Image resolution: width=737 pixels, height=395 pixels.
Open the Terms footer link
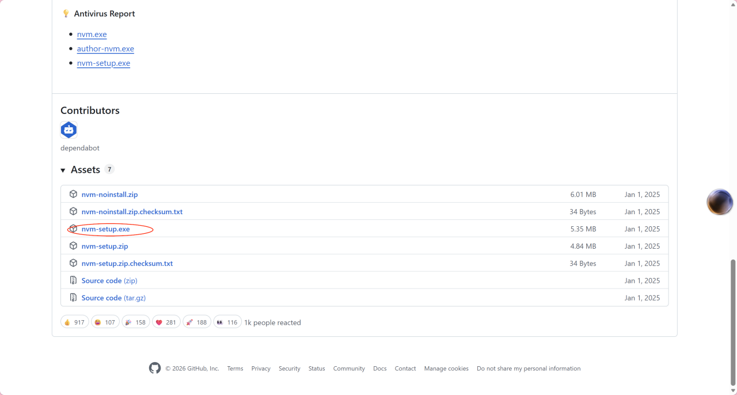point(235,369)
